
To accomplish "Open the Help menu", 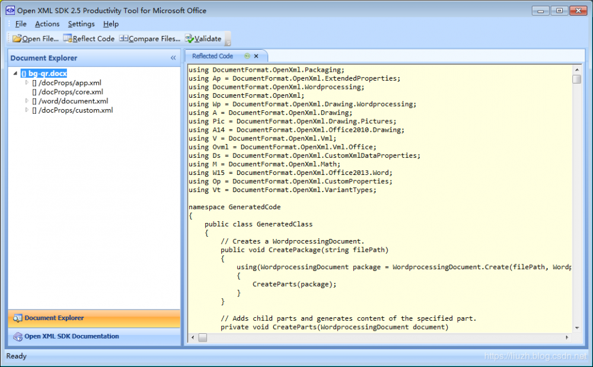I will coord(111,24).
